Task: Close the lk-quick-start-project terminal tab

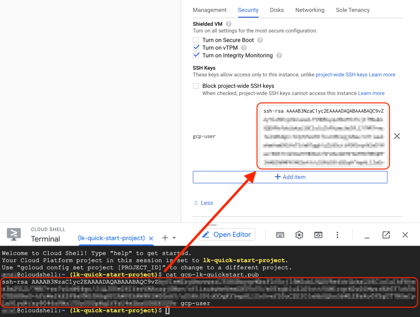Action: click(x=151, y=238)
